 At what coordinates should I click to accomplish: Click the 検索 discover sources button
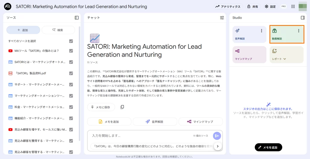click(58, 30)
